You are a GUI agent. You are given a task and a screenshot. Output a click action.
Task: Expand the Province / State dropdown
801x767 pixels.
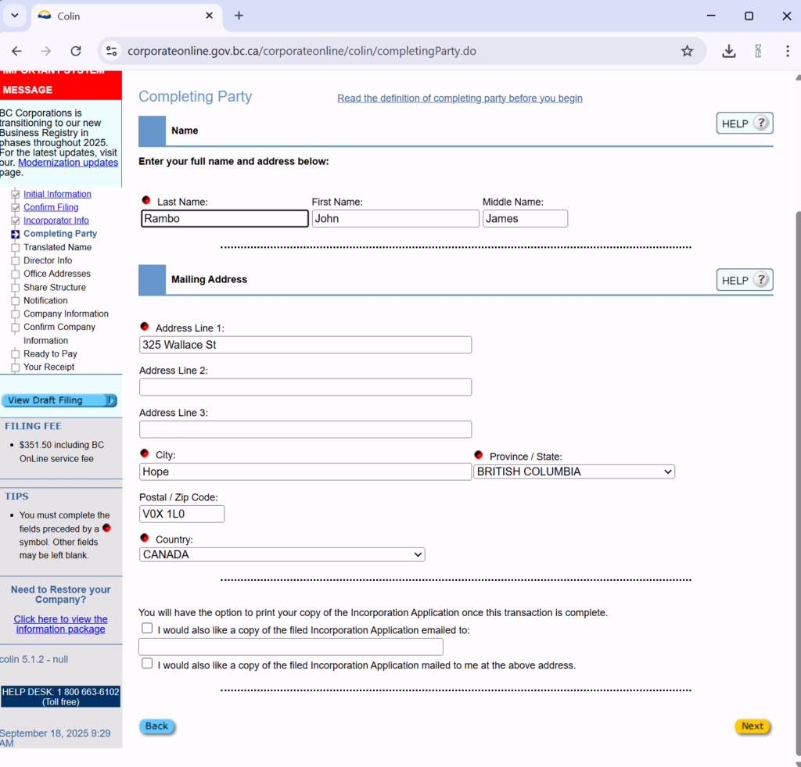tap(573, 471)
